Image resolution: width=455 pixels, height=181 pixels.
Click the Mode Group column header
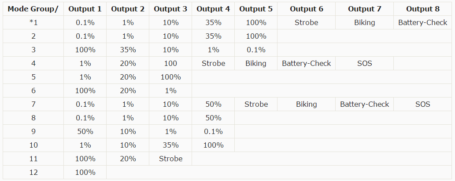(33, 9)
